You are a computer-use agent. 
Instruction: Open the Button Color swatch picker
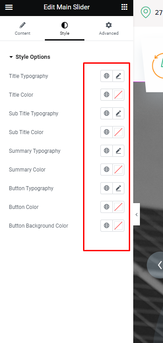click(118, 207)
